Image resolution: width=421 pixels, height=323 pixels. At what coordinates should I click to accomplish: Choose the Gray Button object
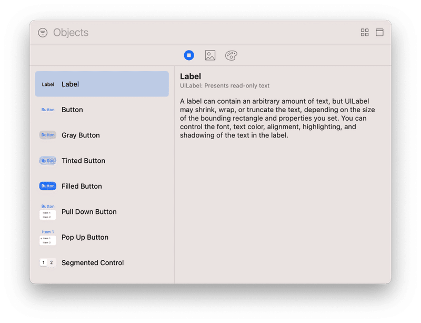coord(102,135)
